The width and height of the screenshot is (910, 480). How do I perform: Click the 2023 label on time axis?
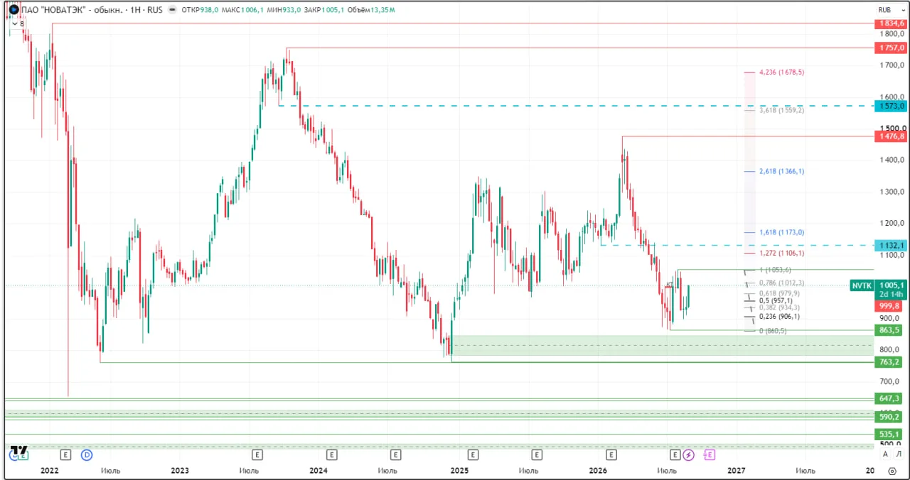pyautogui.click(x=180, y=470)
